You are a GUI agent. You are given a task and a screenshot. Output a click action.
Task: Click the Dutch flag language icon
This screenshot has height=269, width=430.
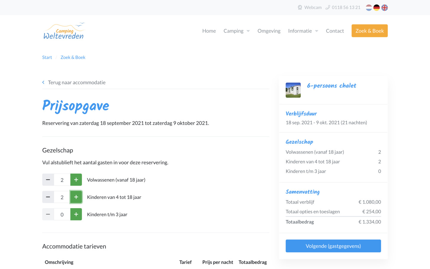click(369, 7)
